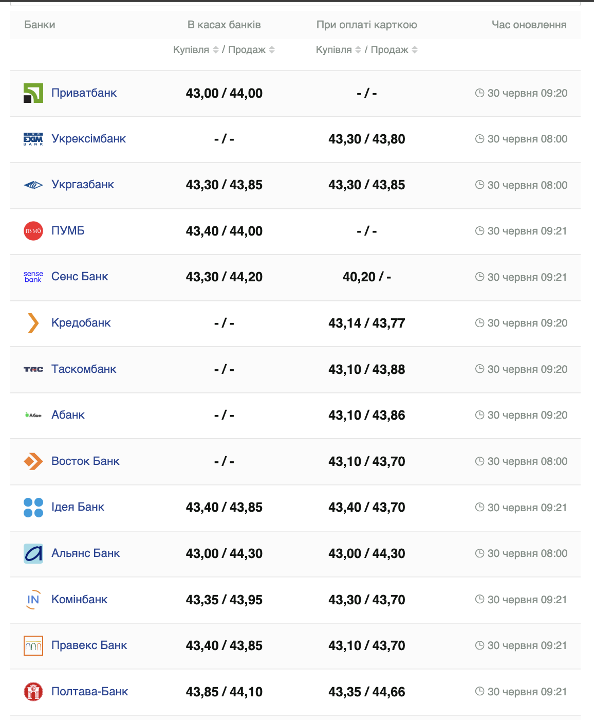This screenshot has height=720, width=594.
Task: Open the Таскомбанк bank link
Action: click(x=84, y=369)
